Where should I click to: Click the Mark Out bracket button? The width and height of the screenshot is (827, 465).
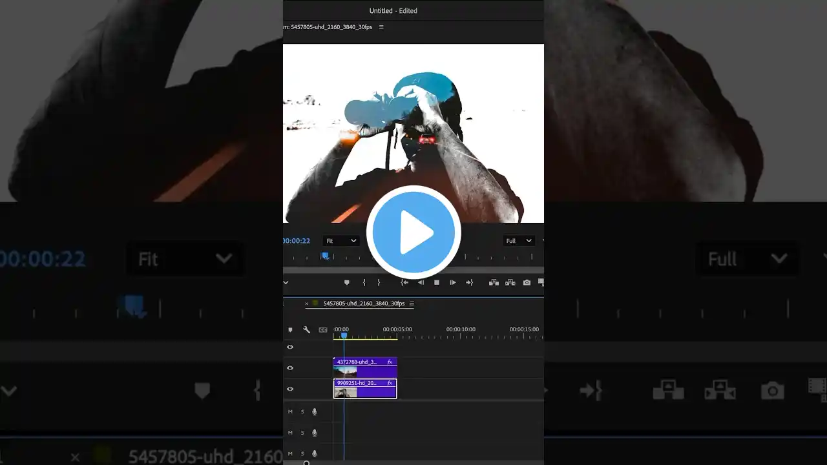click(x=379, y=282)
